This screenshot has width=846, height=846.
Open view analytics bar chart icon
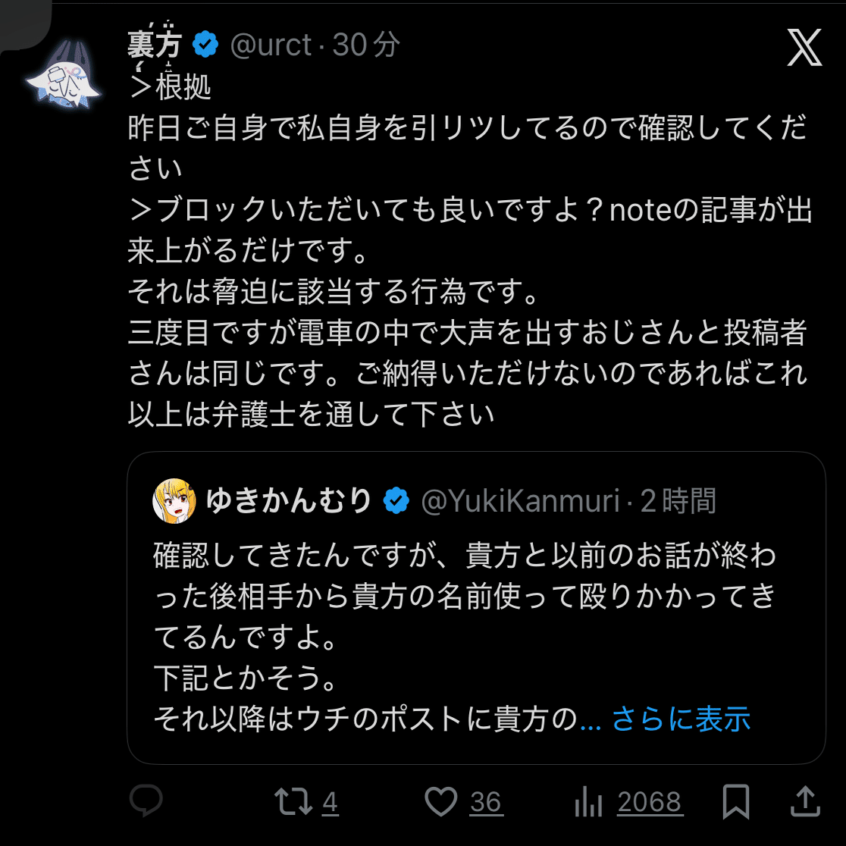pyautogui.click(x=588, y=802)
